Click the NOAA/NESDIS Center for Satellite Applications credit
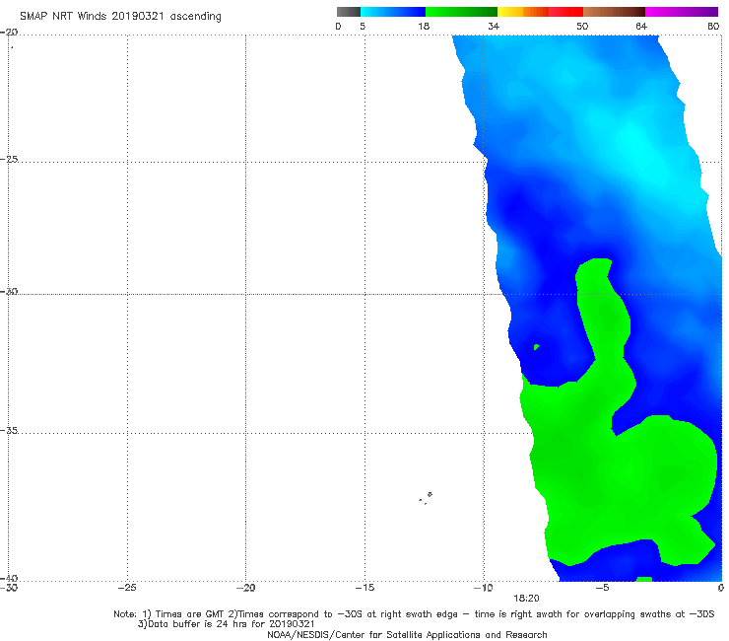This screenshot has width=729, height=641. click(x=407, y=635)
